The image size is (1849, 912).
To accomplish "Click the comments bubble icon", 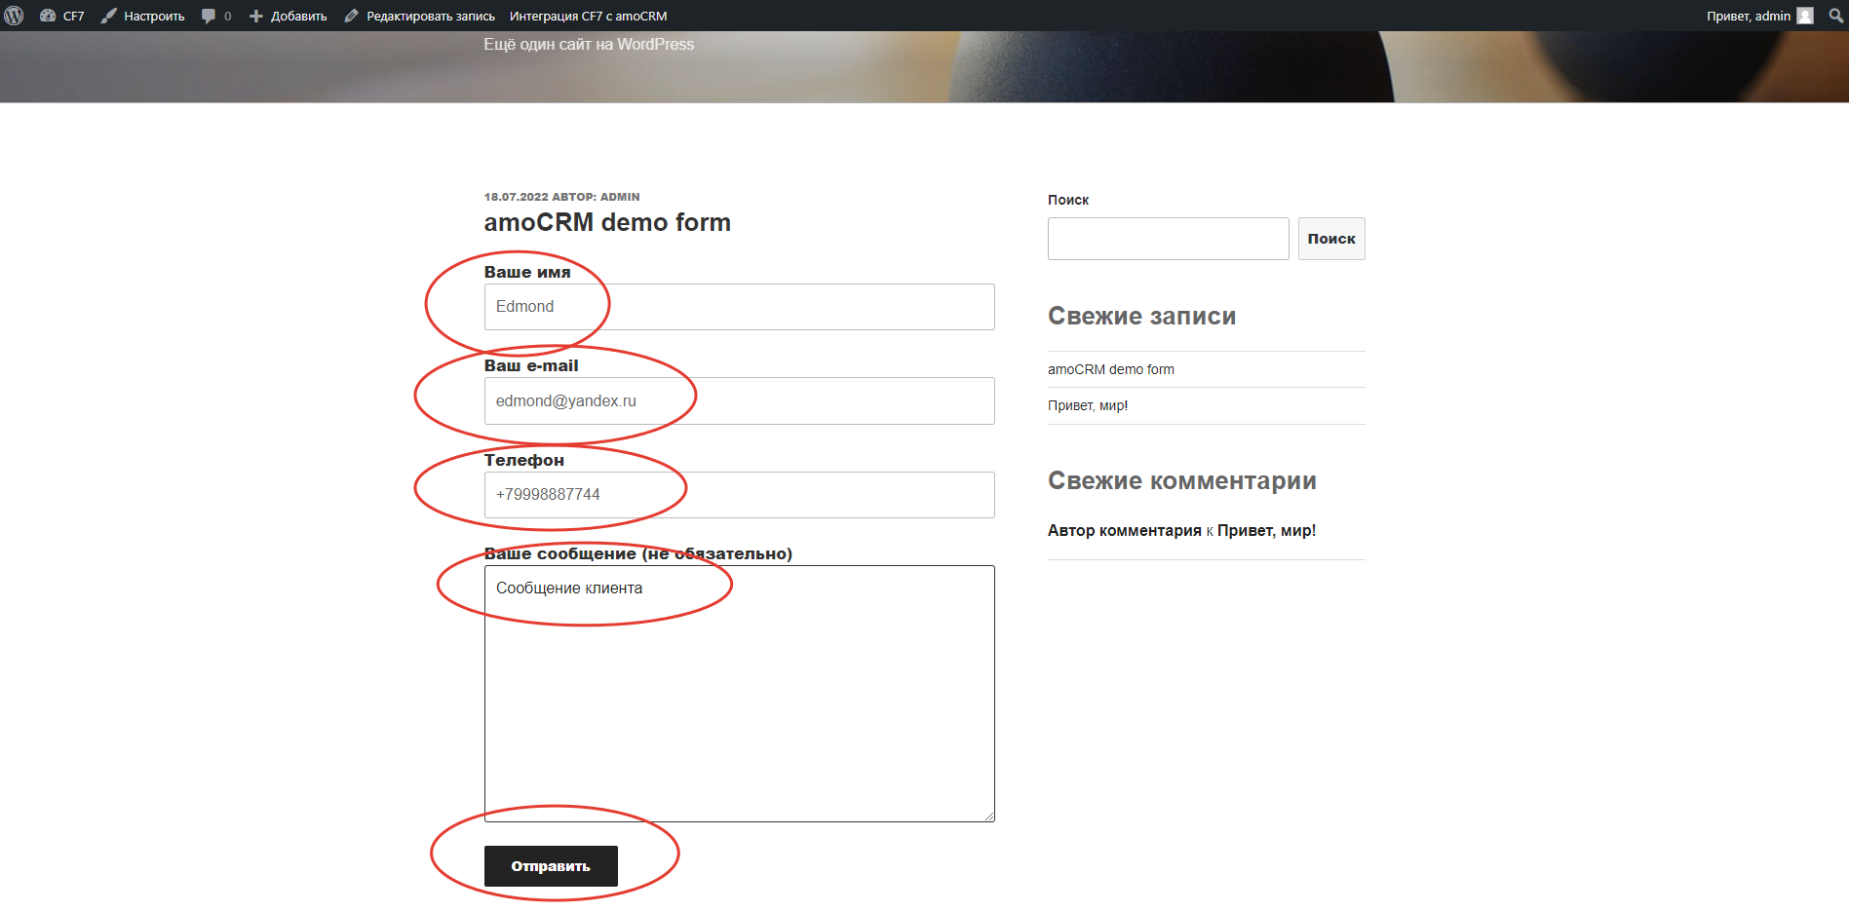I will tap(210, 16).
